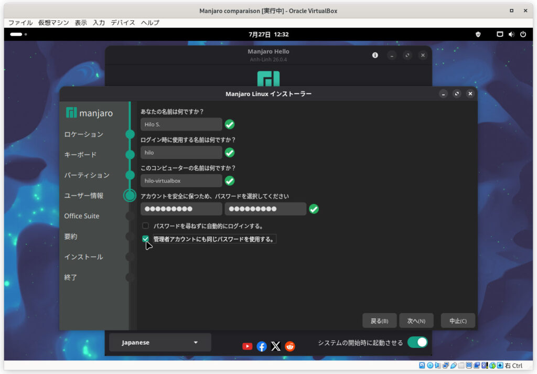
Task: Click the network adapters icon in VirtualBox status bar
Action: [x=446, y=366]
